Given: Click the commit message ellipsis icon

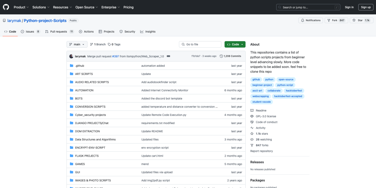Looking at the screenshot, I should (168, 56).
